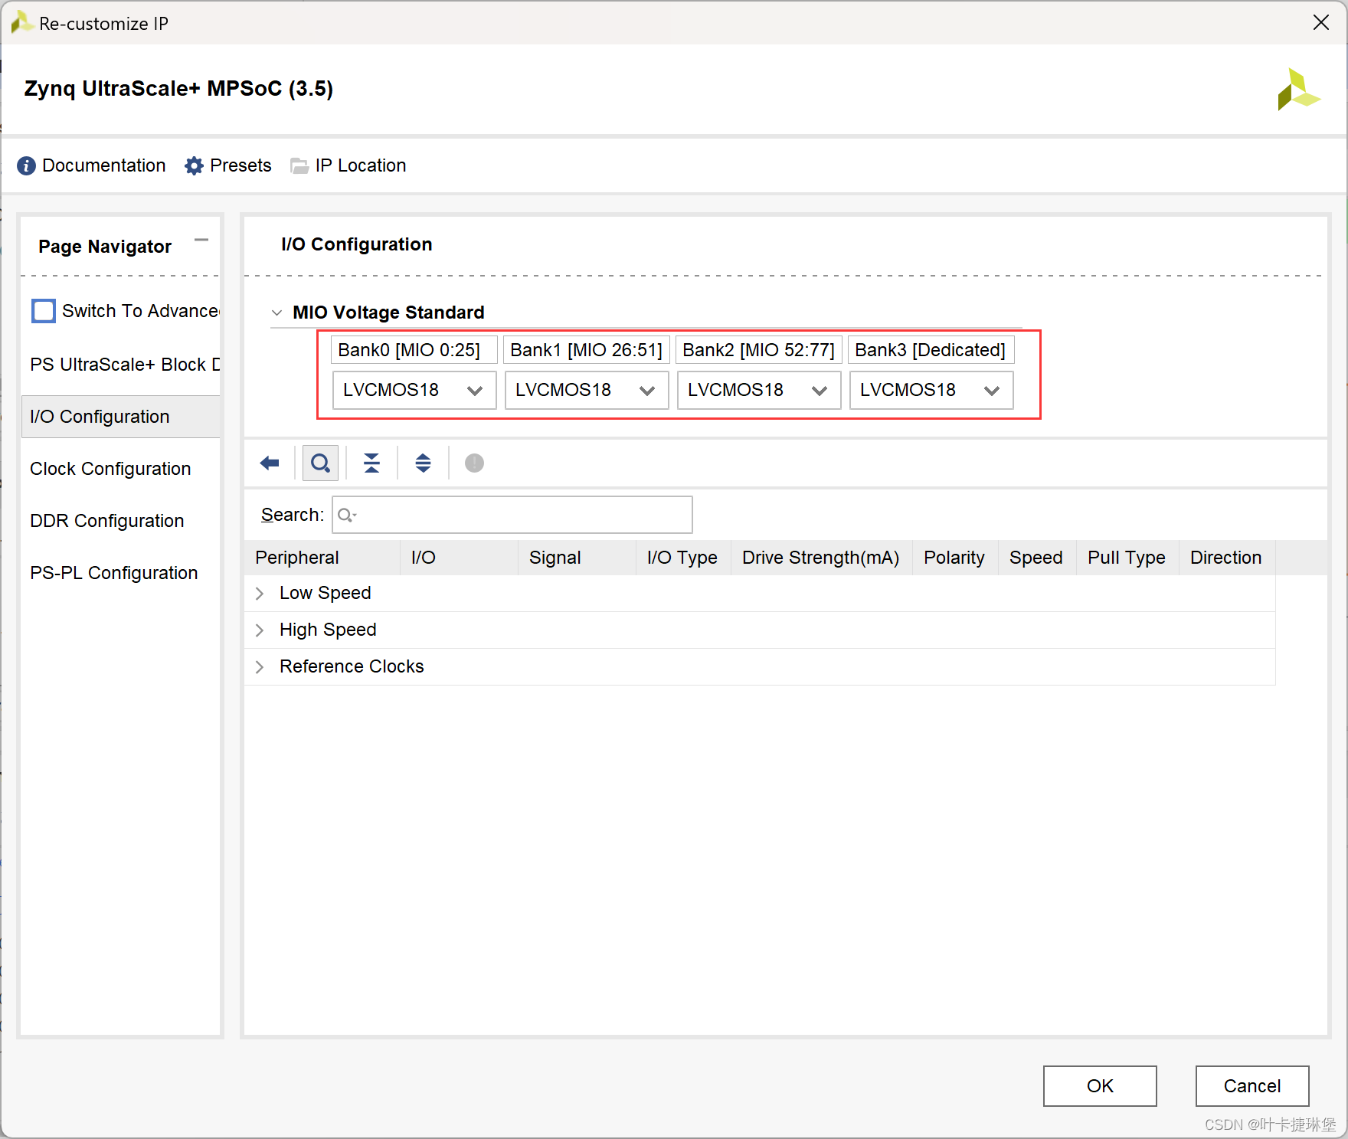Open the Documentation link
Viewport: 1348px width, 1139px height.
point(103,165)
